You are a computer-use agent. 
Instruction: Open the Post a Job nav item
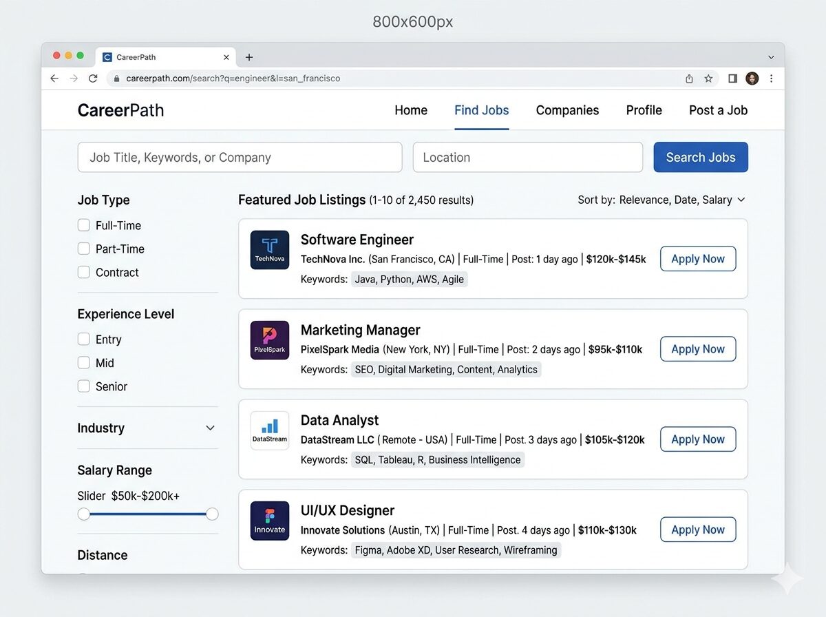[x=718, y=110]
